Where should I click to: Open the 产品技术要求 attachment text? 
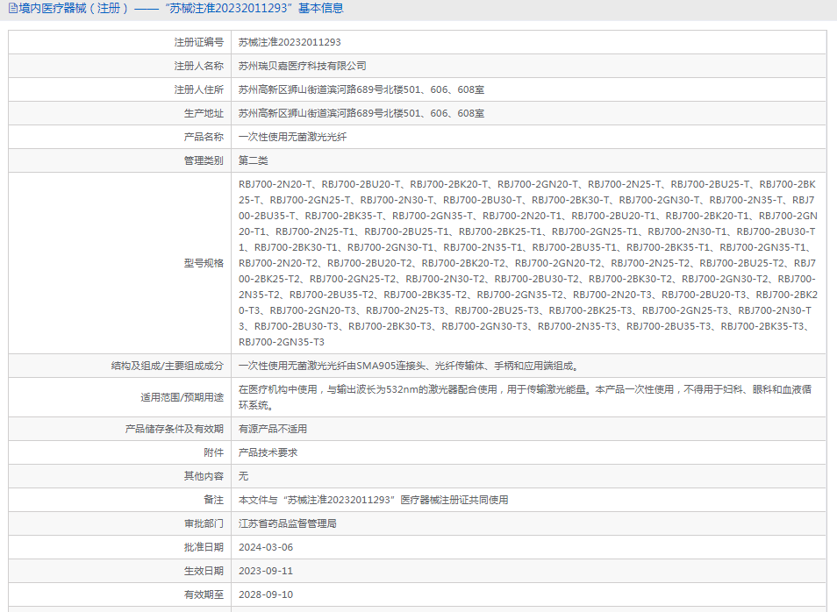pos(268,452)
